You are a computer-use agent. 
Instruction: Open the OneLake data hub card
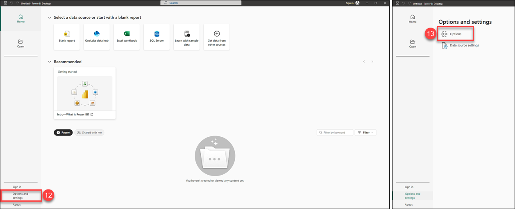coord(97,37)
